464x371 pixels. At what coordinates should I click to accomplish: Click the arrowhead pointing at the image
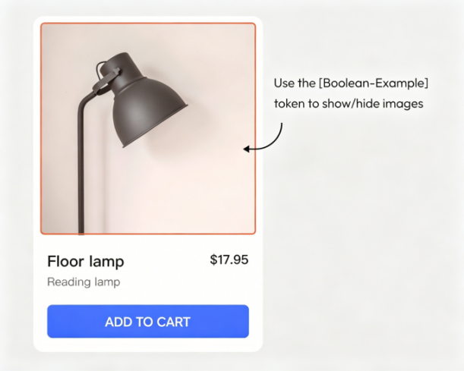pos(246,149)
